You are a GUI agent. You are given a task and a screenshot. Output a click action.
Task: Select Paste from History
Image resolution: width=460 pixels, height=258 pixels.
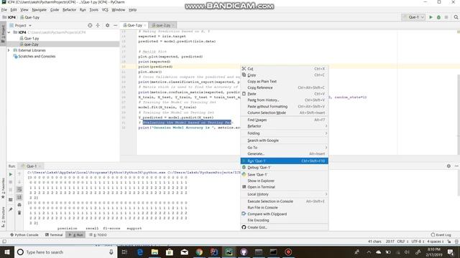pyautogui.click(x=285, y=100)
